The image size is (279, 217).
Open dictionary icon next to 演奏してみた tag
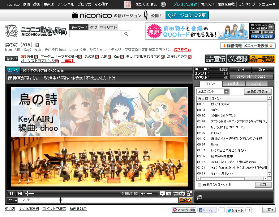(x=190, y=56)
